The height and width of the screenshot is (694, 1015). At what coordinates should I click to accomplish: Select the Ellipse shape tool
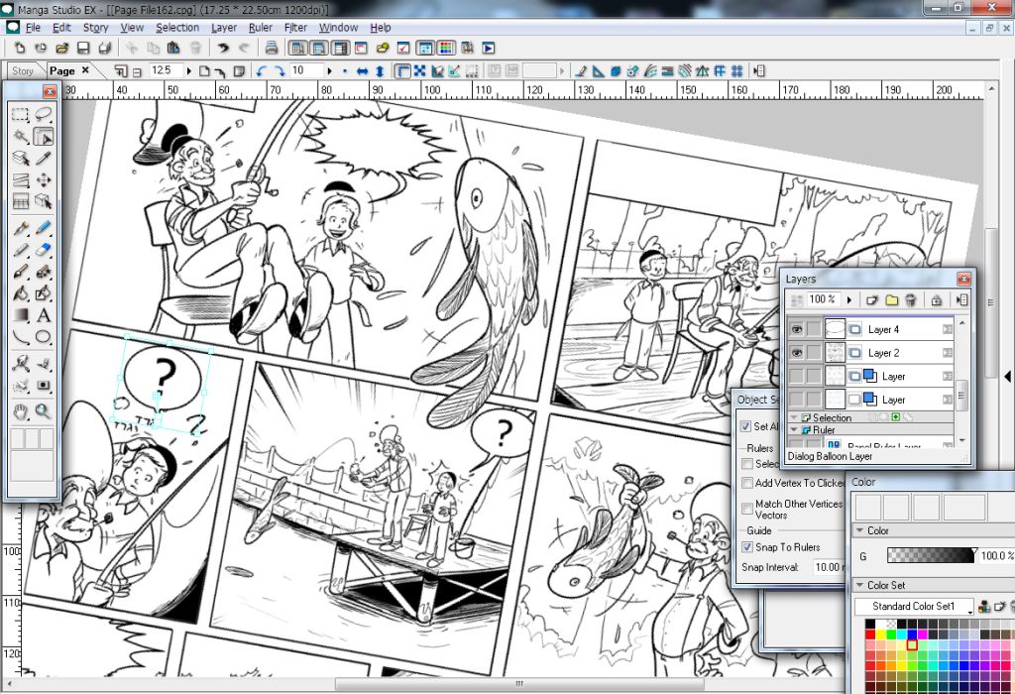point(43,337)
